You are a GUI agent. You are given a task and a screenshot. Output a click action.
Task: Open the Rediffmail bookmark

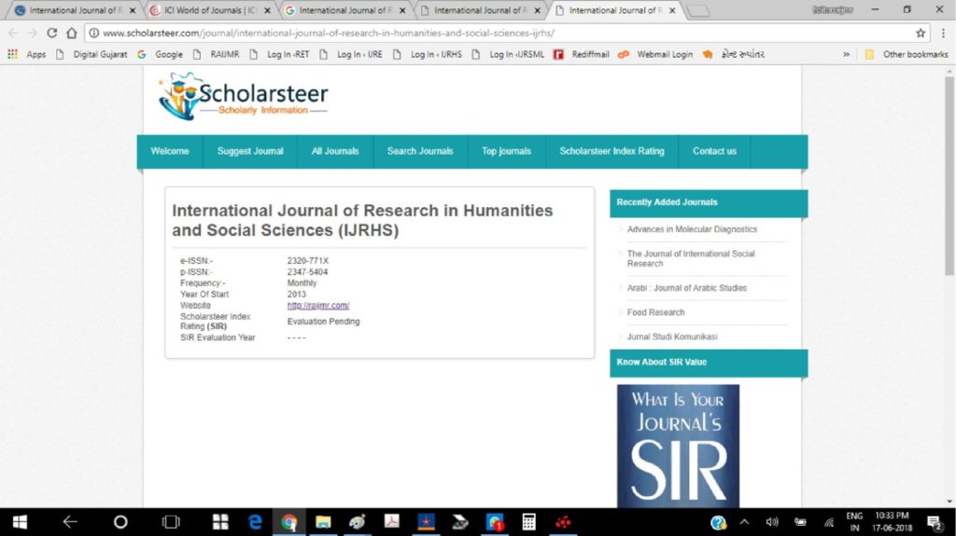pyautogui.click(x=582, y=54)
